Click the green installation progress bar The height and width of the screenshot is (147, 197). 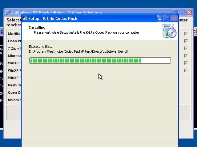100,61
